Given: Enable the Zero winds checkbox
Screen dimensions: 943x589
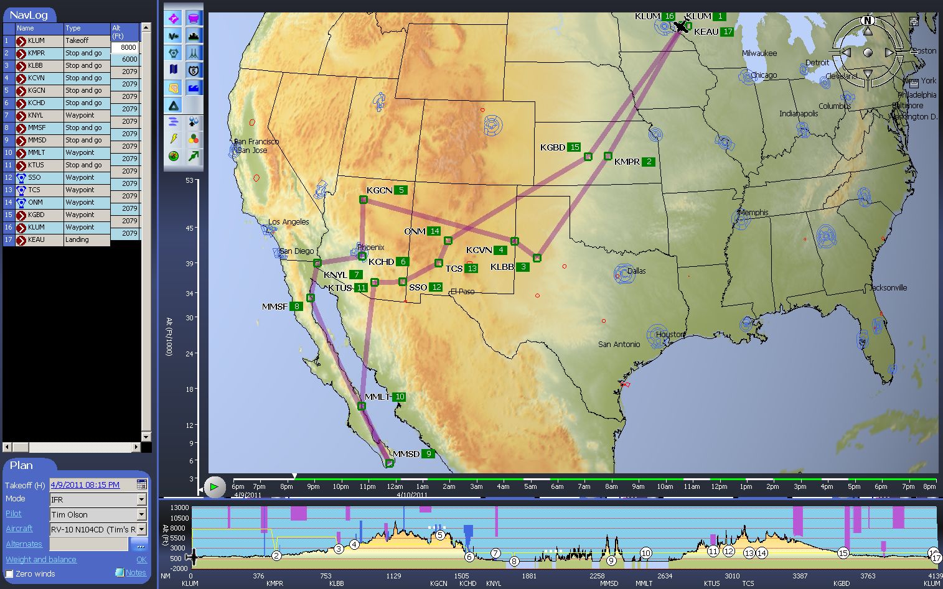Looking at the screenshot, I should pos(9,573).
